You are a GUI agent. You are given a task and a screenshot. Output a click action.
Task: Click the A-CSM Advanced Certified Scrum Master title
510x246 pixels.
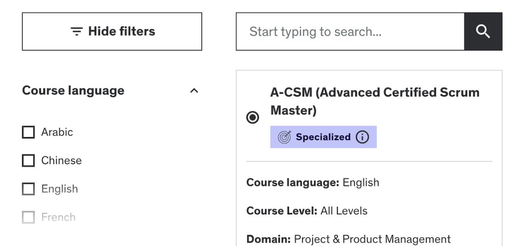pos(374,101)
